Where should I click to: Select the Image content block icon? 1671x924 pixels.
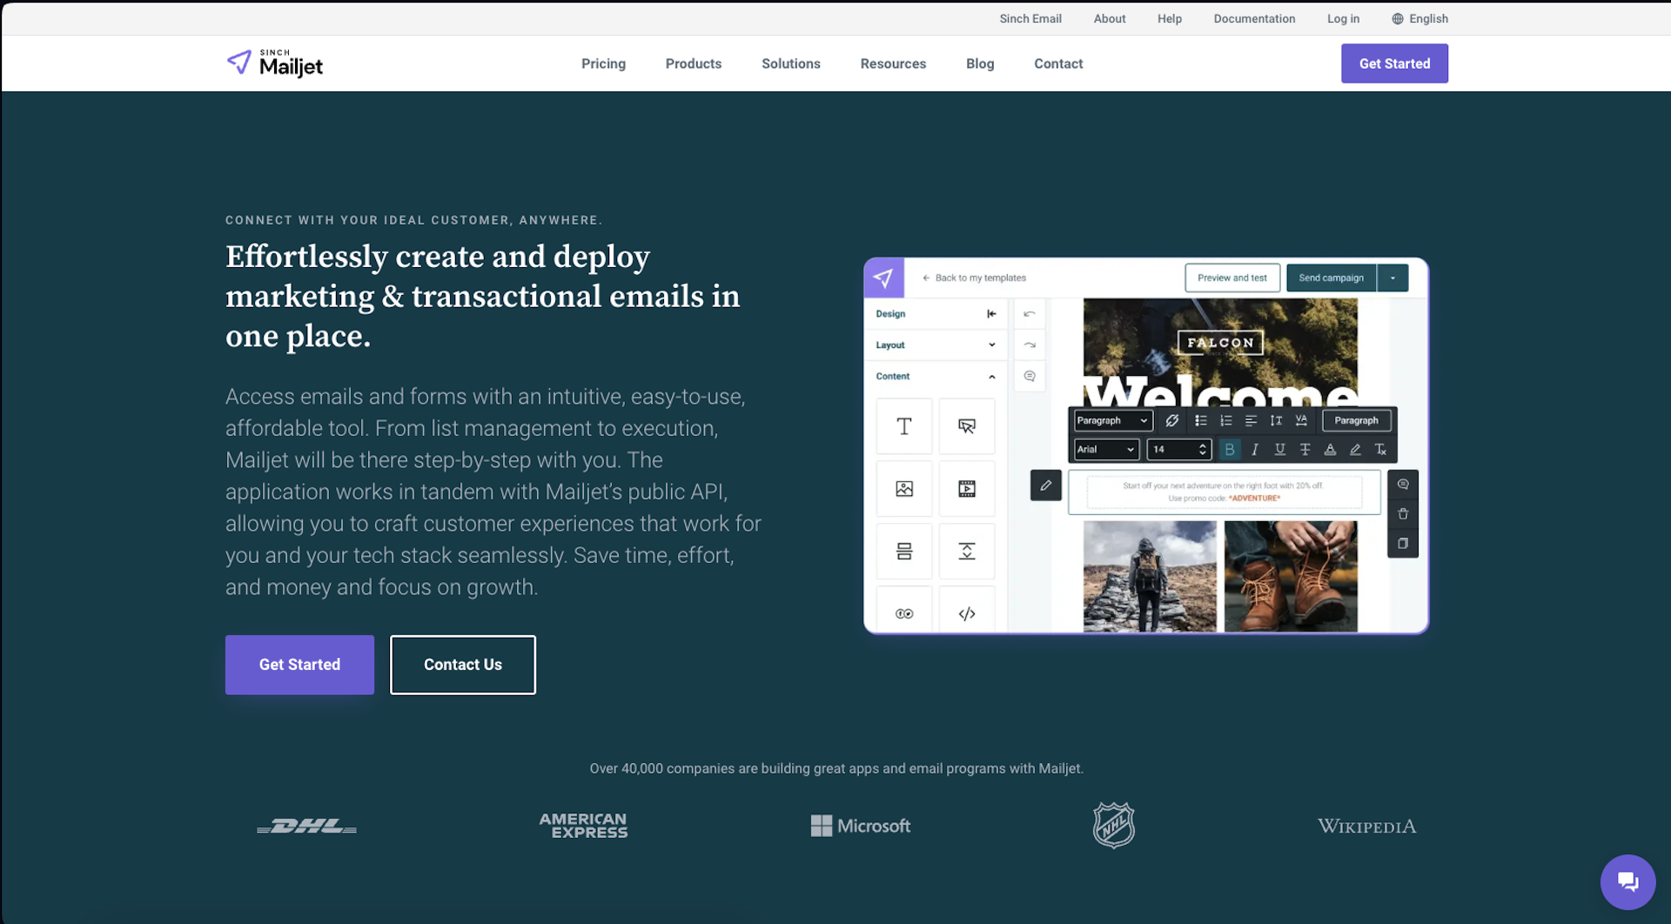pos(904,489)
